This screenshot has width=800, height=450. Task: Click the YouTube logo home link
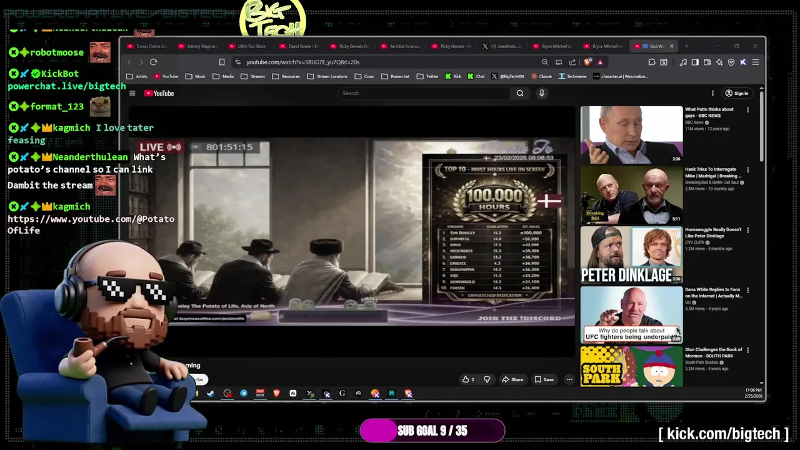coord(159,93)
